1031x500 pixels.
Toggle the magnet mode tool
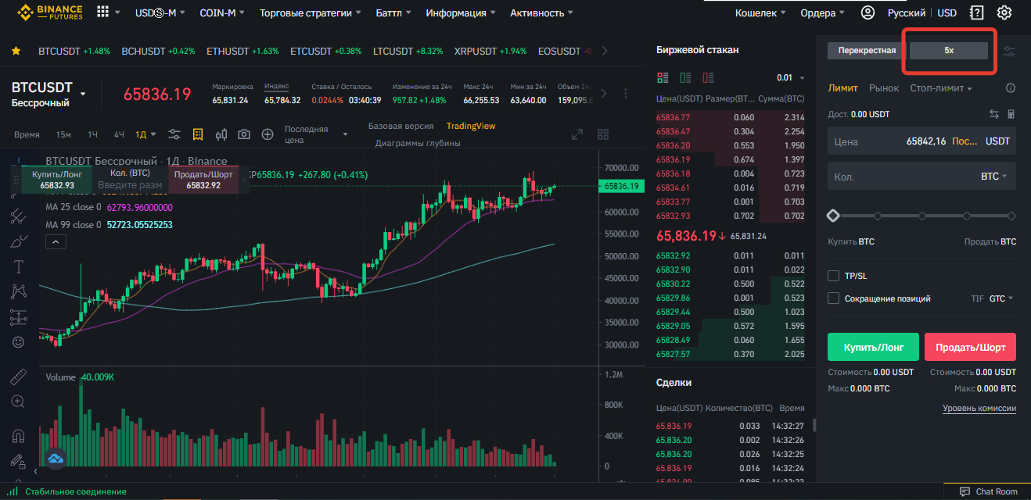pos(19,436)
